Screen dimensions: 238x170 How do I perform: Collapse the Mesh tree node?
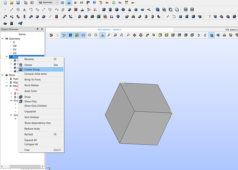point(2,75)
